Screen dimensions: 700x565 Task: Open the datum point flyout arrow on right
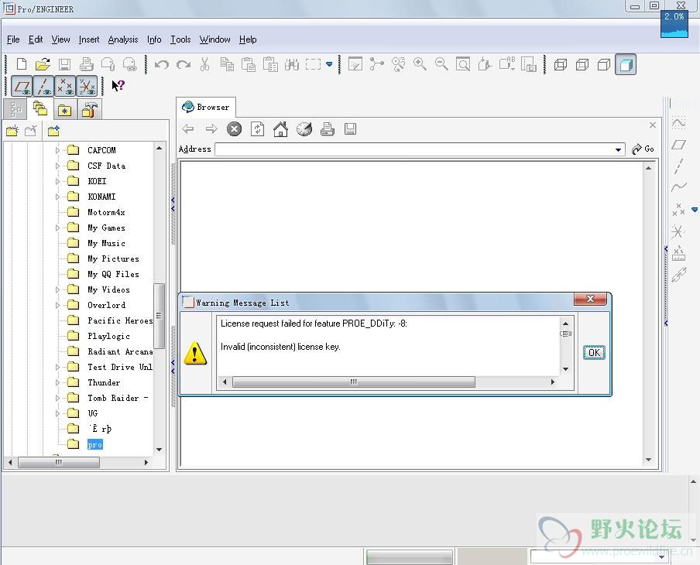(695, 209)
